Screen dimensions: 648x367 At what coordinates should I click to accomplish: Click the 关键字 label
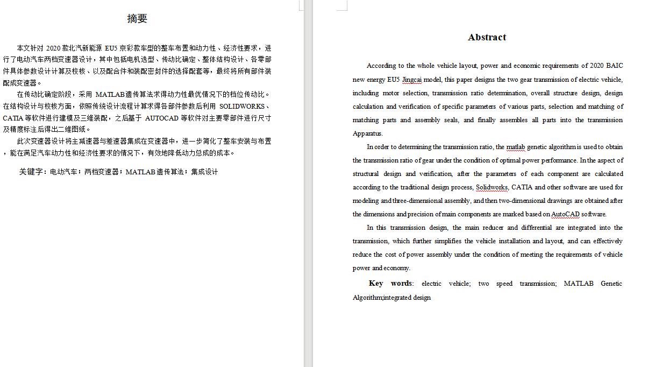[x=32, y=172]
